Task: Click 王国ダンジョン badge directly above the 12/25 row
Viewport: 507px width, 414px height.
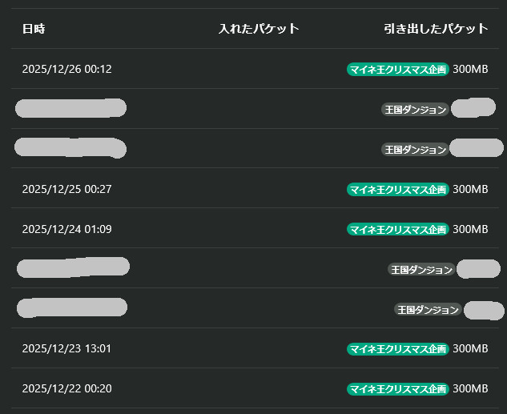Action: (x=414, y=149)
